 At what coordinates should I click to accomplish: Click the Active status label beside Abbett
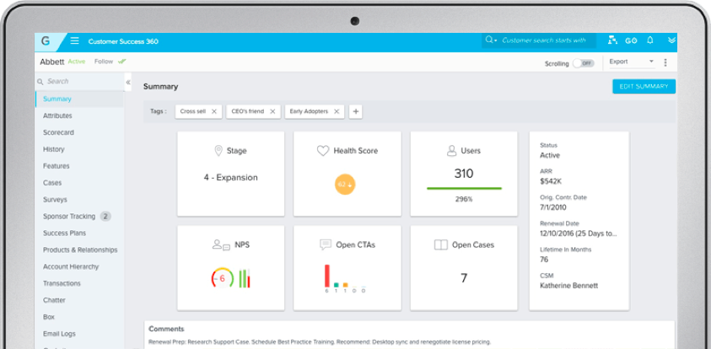coord(77,62)
